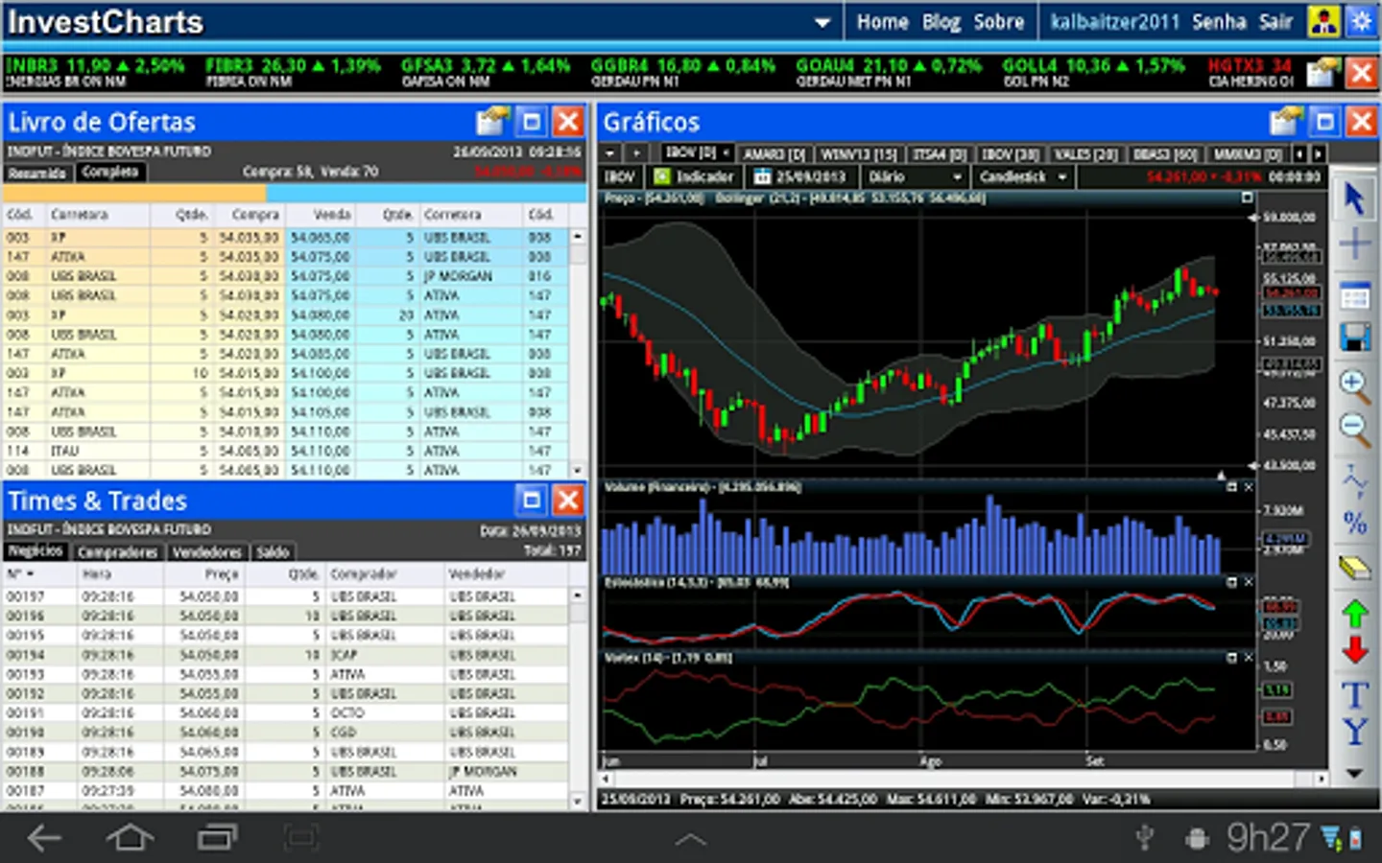Tap the Android recent apps icon
This screenshot has width=1382, height=863.
(217, 838)
